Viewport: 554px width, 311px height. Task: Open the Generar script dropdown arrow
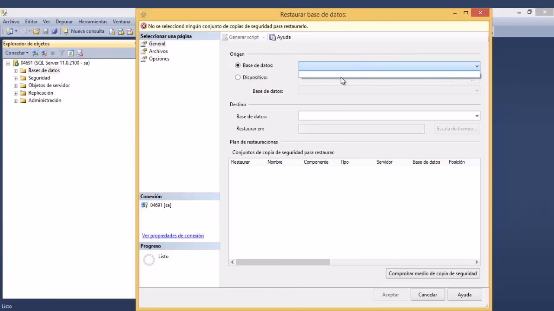tap(264, 37)
